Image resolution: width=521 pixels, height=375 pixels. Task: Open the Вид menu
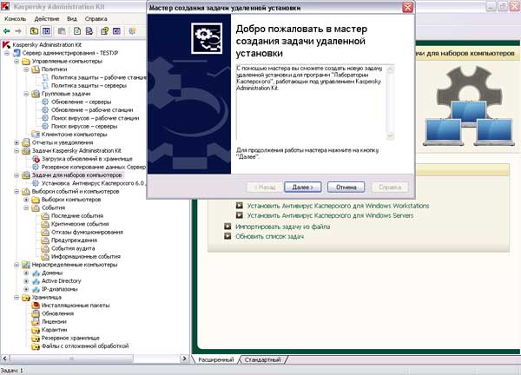[x=72, y=19]
